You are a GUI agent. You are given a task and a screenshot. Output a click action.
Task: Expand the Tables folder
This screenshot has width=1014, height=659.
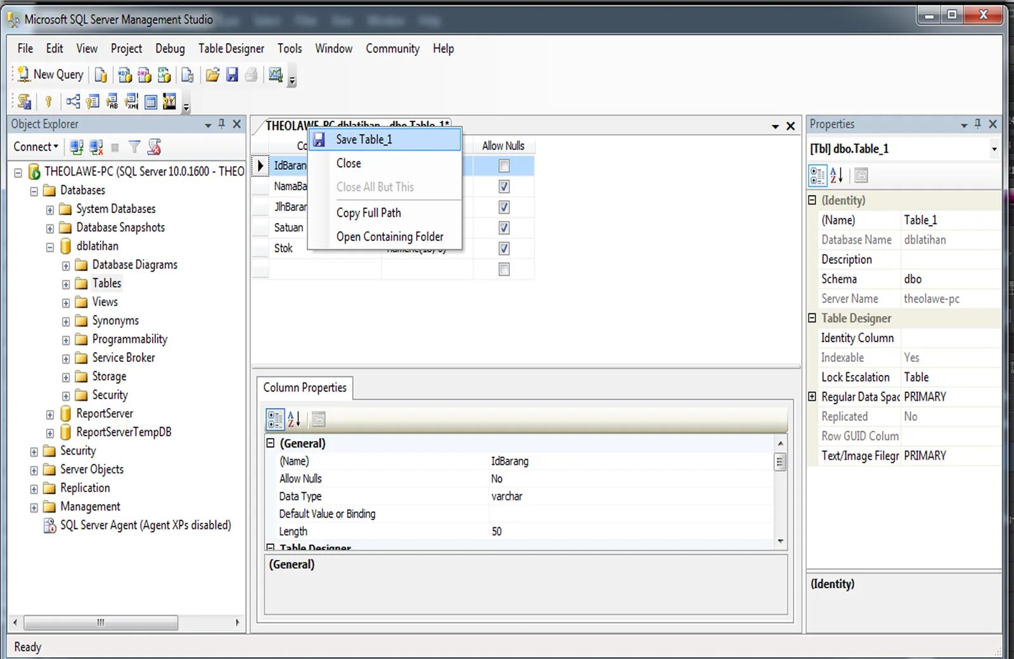click(x=66, y=285)
